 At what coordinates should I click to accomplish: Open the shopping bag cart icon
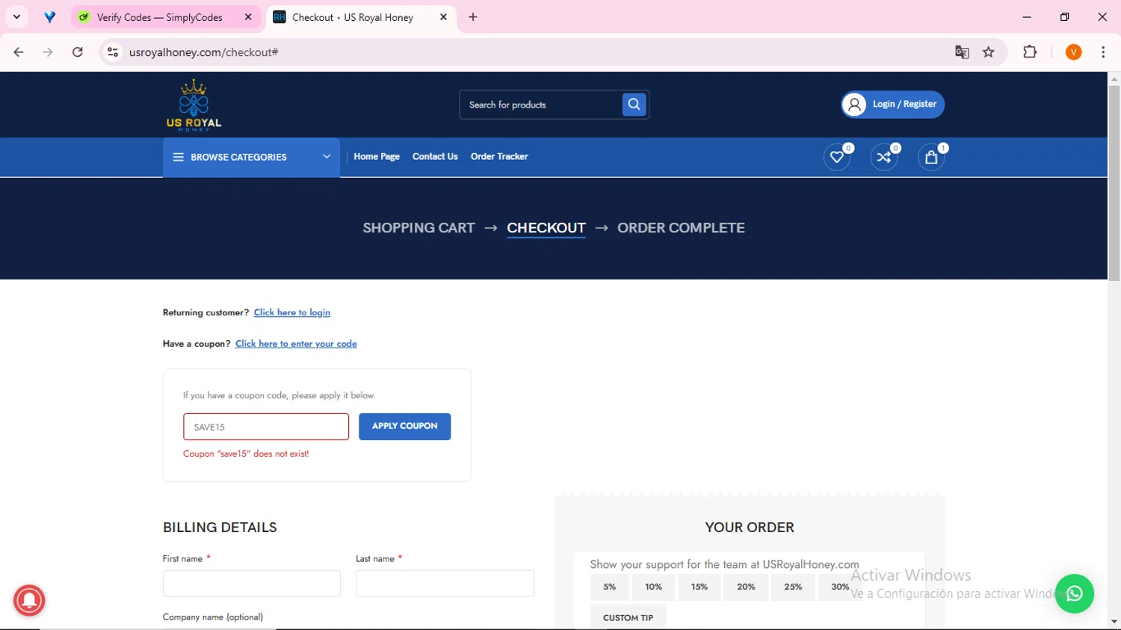pos(931,157)
